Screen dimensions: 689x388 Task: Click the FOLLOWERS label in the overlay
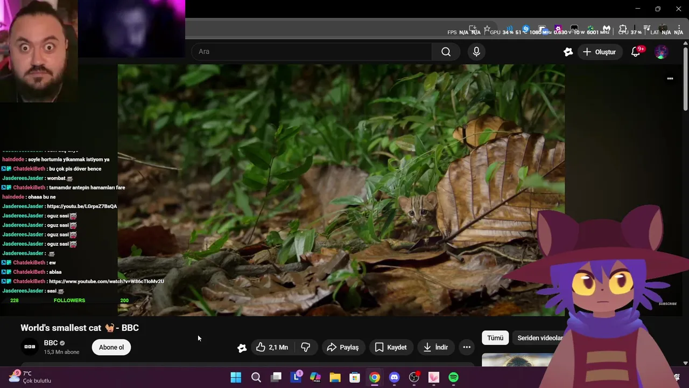pyautogui.click(x=69, y=300)
